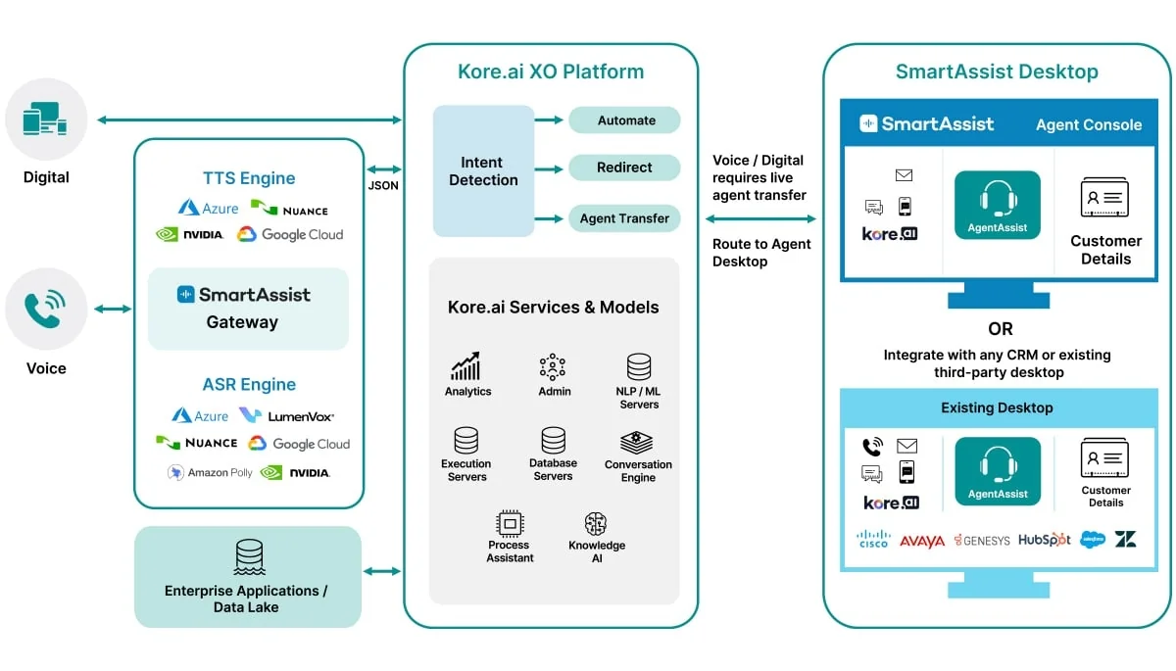Switch to the SmartAssist Desktop panel header
The image size is (1176, 671).
[x=997, y=71]
